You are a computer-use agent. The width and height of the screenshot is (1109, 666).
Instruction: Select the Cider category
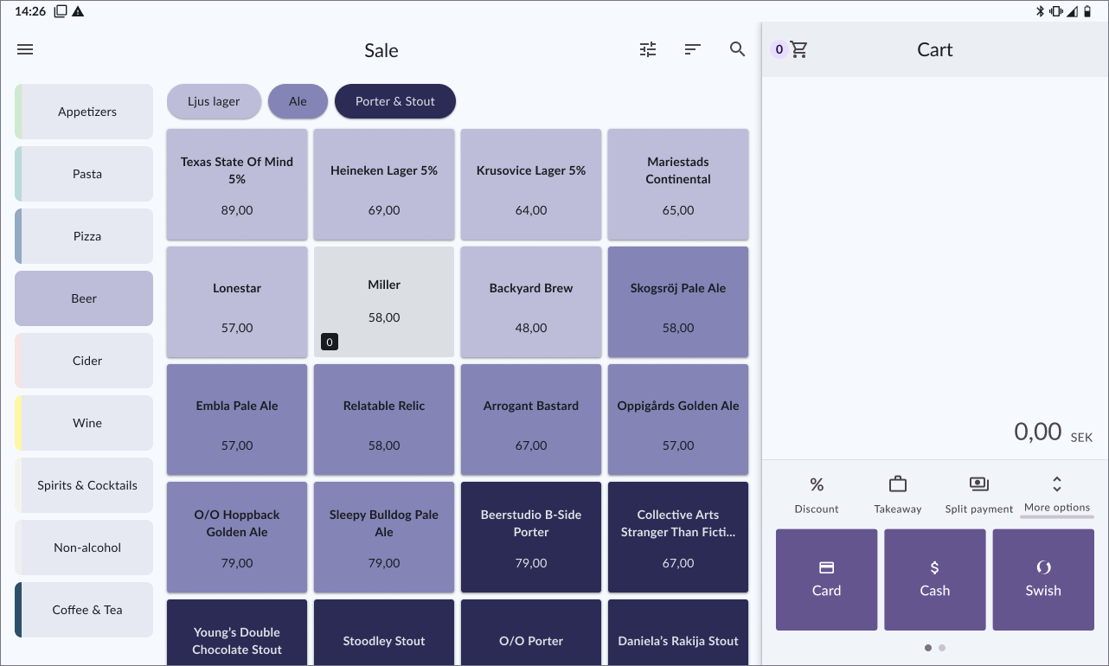point(84,361)
